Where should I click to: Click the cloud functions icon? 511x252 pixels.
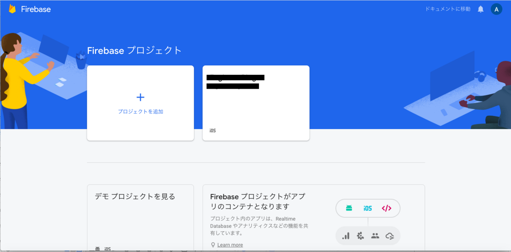tap(390, 235)
